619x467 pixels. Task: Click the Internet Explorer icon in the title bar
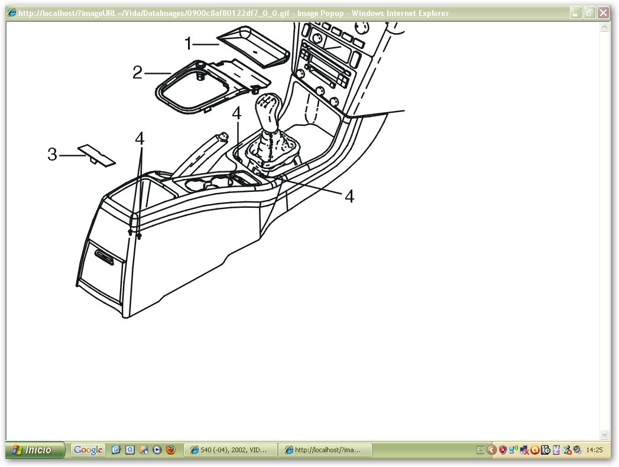pos(12,13)
